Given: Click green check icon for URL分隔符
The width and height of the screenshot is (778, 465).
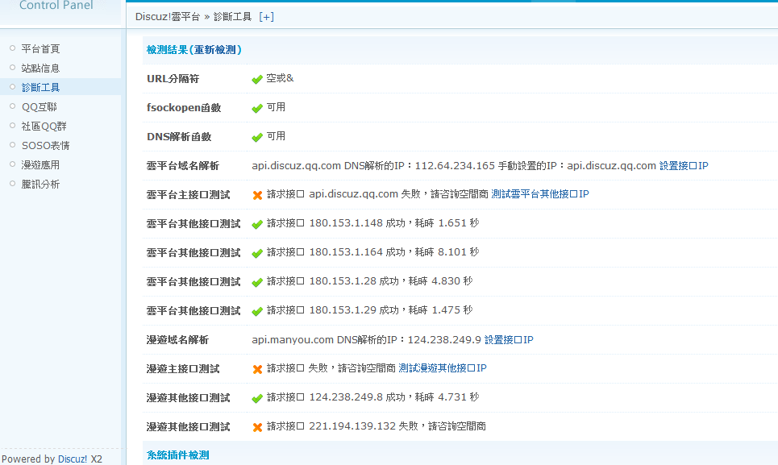Looking at the screenshot, I should 257,79.
